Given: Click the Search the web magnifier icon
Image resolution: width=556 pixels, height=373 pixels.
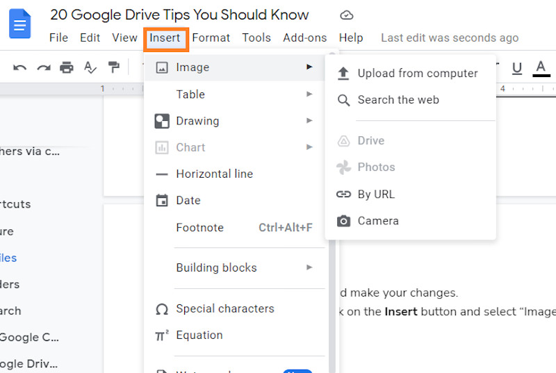Looking at the screenshot, I should 343,100.
